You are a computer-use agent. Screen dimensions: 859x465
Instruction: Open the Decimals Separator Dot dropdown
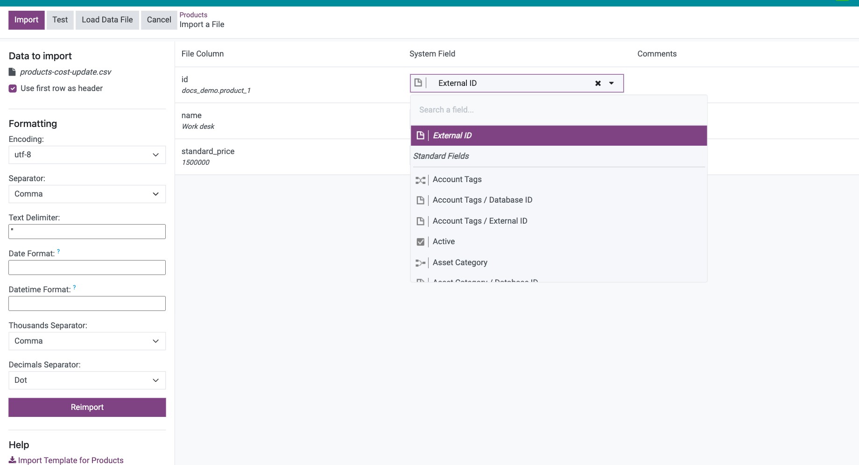pos(87,380)
